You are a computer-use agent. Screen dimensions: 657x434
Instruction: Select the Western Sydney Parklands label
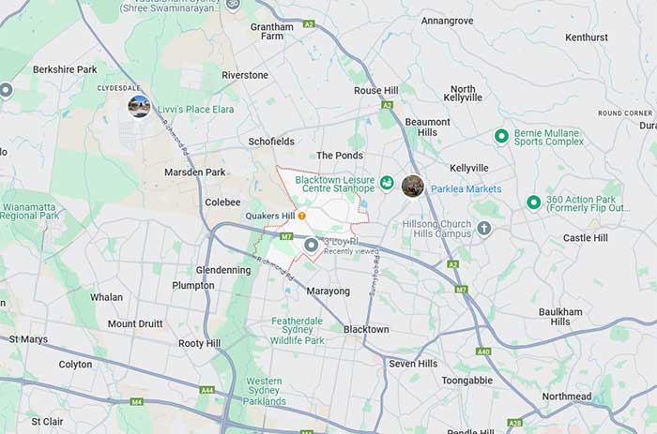point(265,391)
